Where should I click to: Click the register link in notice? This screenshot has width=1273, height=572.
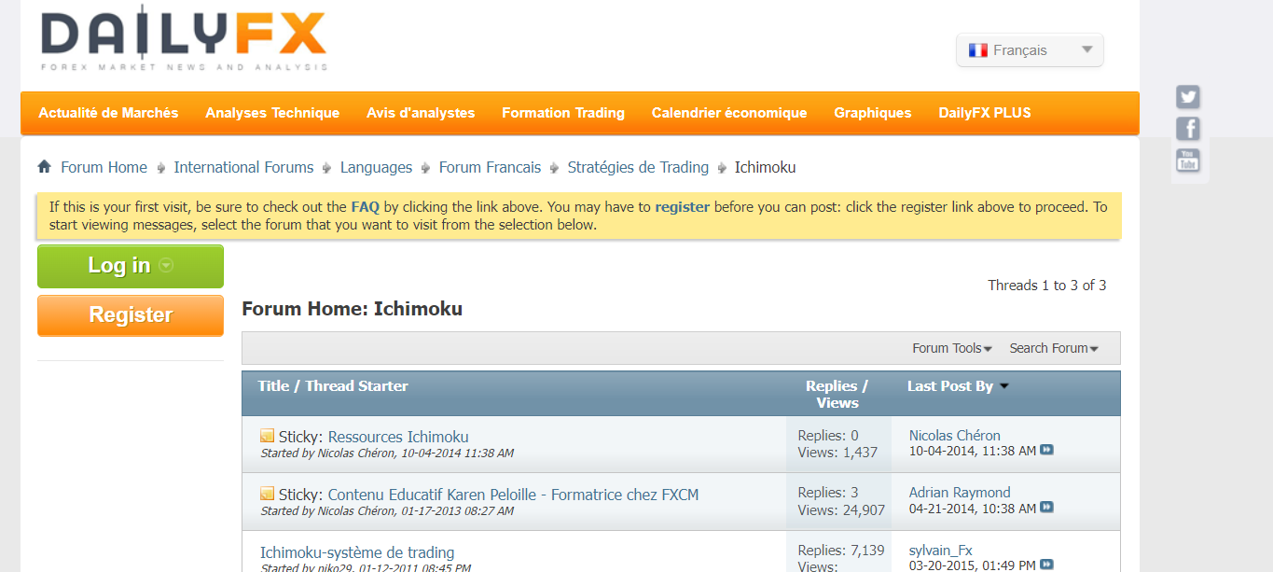682,207
